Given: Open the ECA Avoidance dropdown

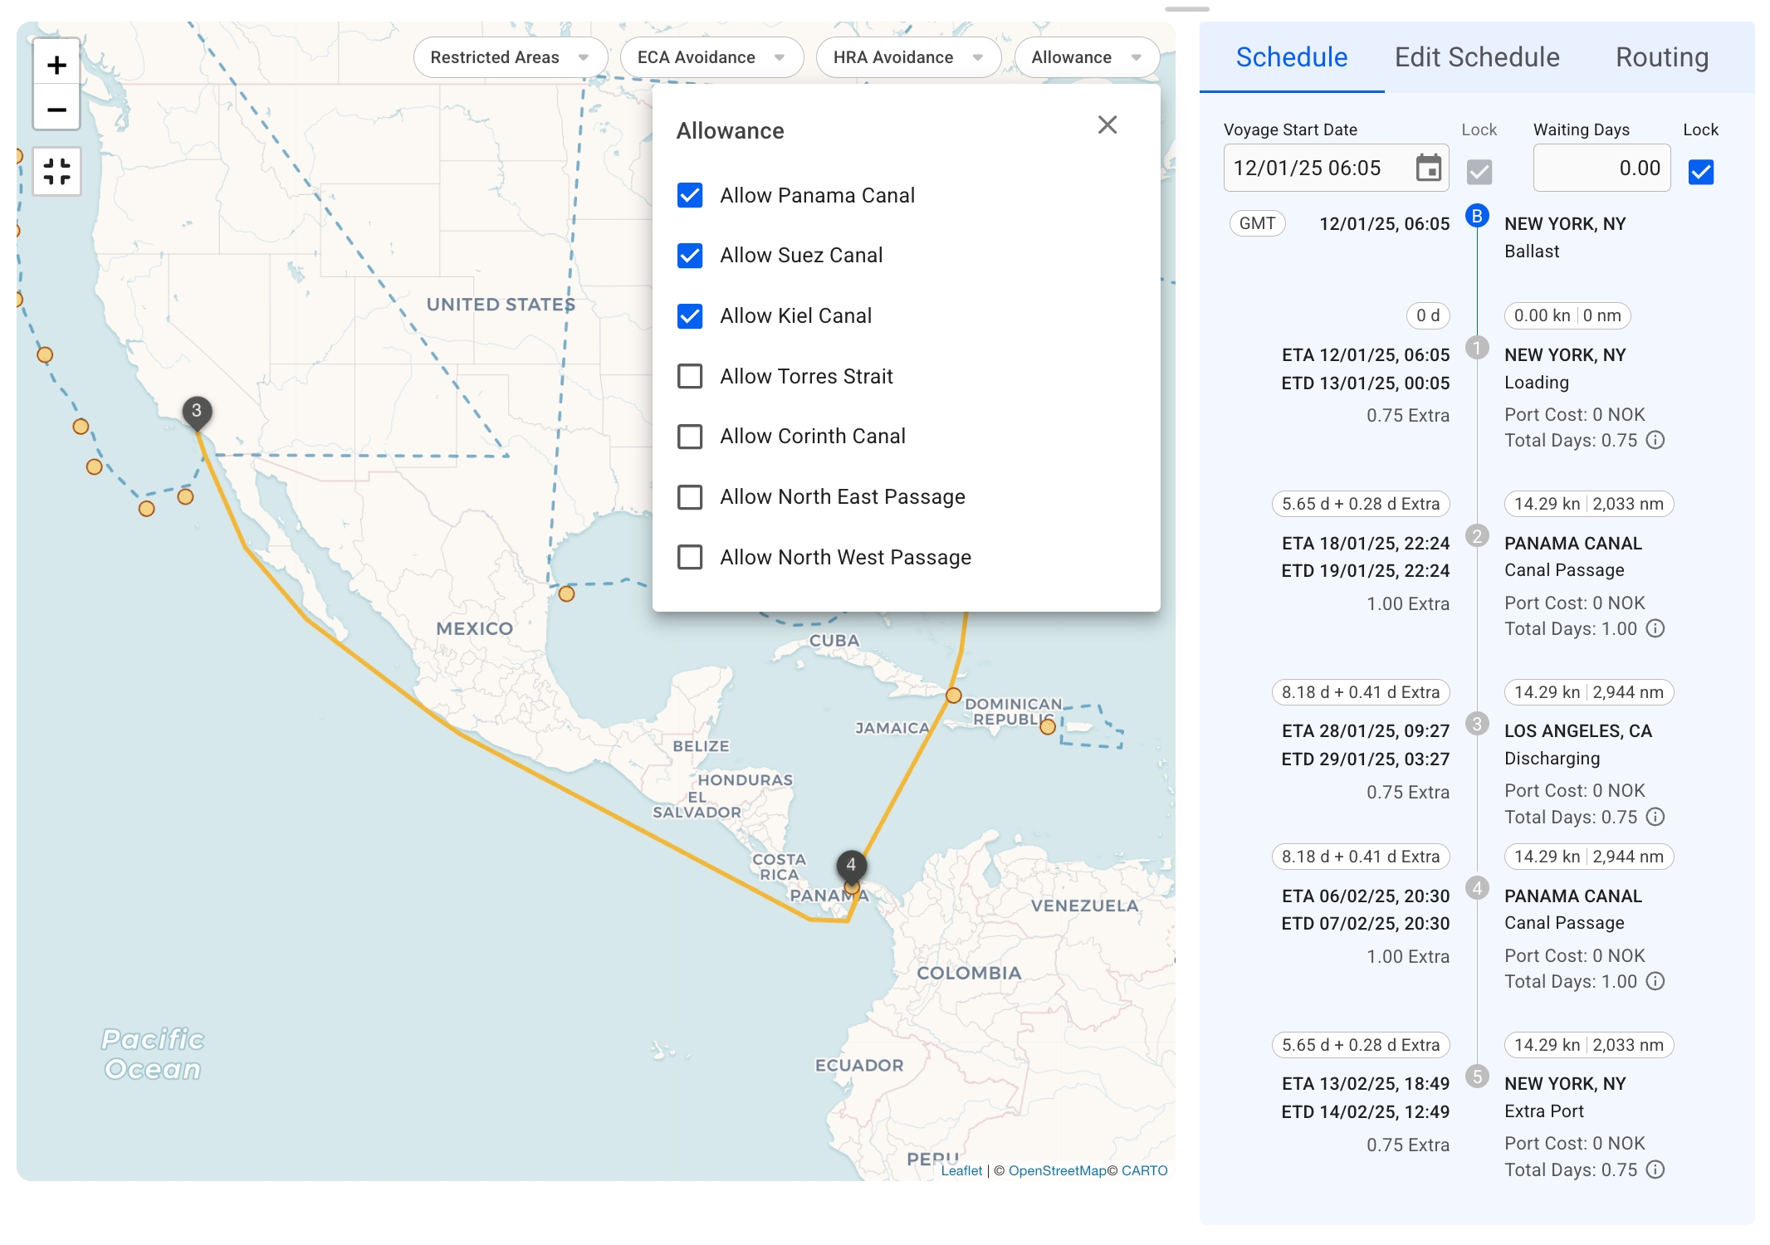Looking at the screenshot, I should [711, 57].
